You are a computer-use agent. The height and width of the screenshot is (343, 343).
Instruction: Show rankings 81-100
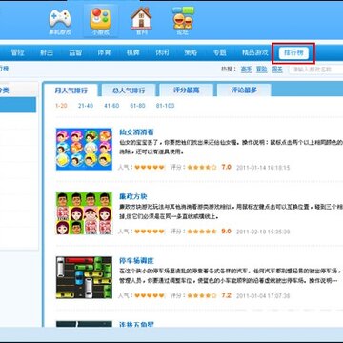tap(165, 106)
